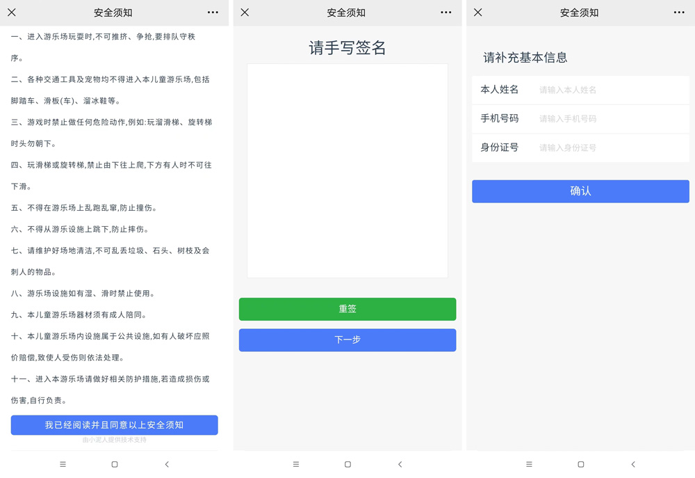
Task: Click the green 重签 re-sign button
Action: pos(347,309)
